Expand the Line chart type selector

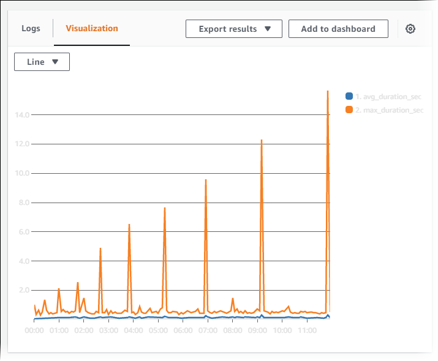coord(42,62)
